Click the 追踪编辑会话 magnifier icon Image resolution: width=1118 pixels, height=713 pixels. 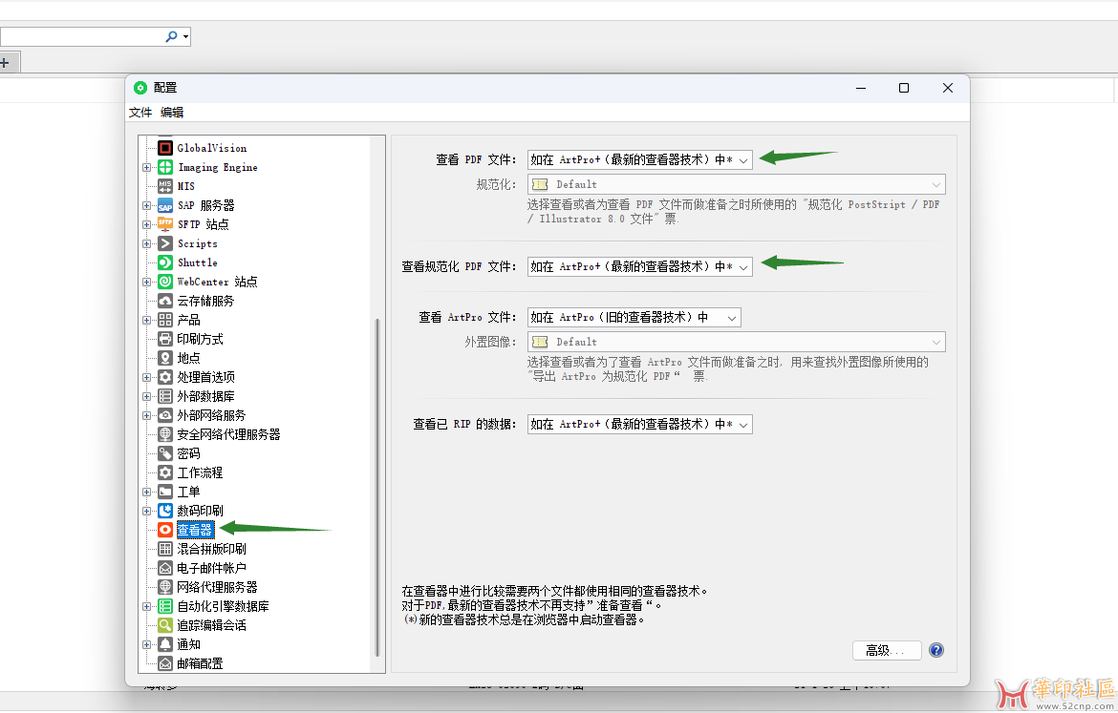165,625
